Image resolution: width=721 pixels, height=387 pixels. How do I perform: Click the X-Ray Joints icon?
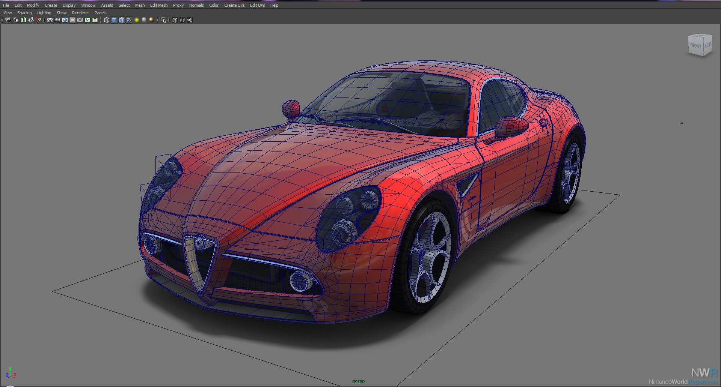tap(190, 20)
